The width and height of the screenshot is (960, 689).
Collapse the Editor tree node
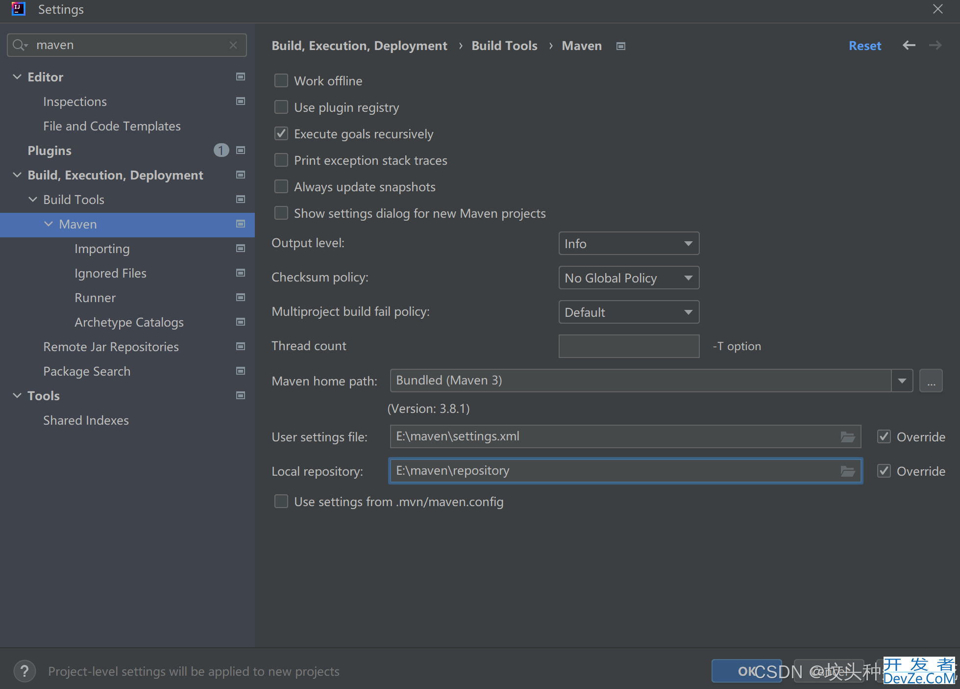pos(17,77)
